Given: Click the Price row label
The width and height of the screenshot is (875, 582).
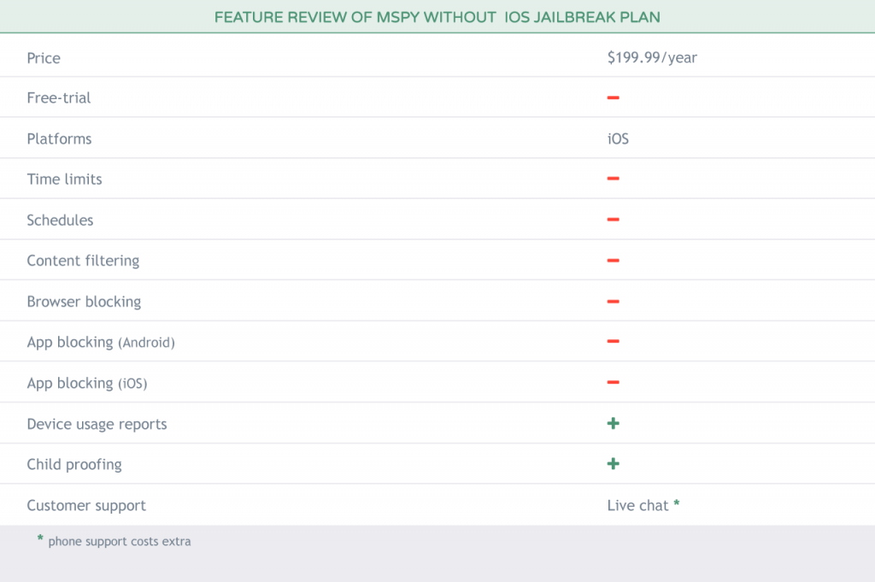Looking at the screenshot, I should tap(44, 58).
